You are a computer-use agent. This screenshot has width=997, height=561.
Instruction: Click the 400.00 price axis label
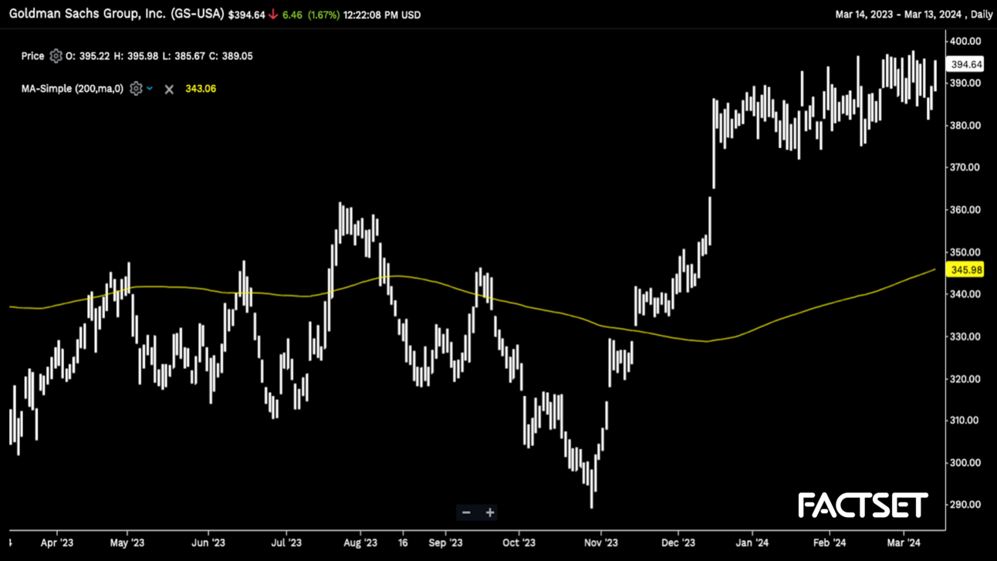pos(965,41)
